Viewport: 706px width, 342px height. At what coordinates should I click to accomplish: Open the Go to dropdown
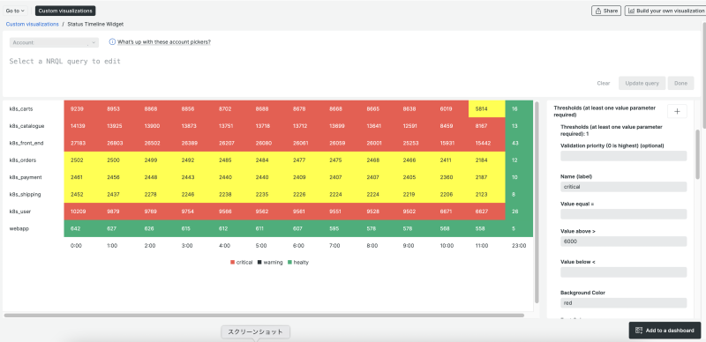(x=15, y=11)
